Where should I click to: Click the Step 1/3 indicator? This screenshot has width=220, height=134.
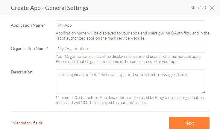click(x=198, y=8)
